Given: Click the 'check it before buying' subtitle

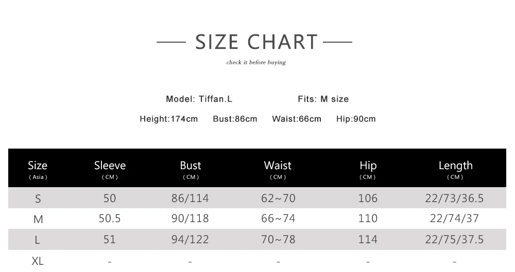Looking at the screenshot, I should click(256, 63).
